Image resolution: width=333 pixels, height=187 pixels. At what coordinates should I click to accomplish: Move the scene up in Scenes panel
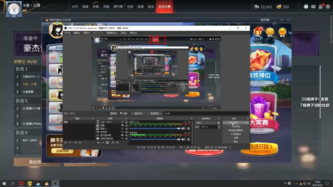(75, 143)
